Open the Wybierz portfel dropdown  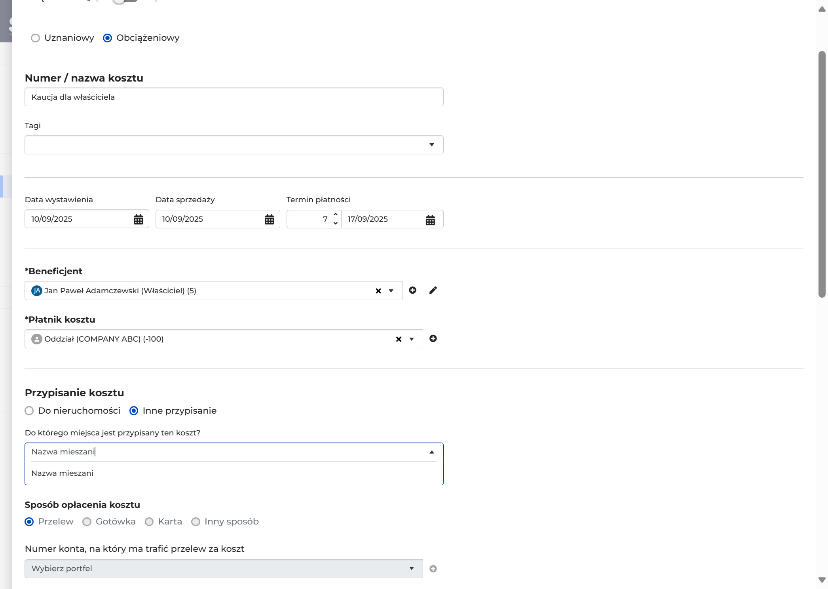coord(224,569)
